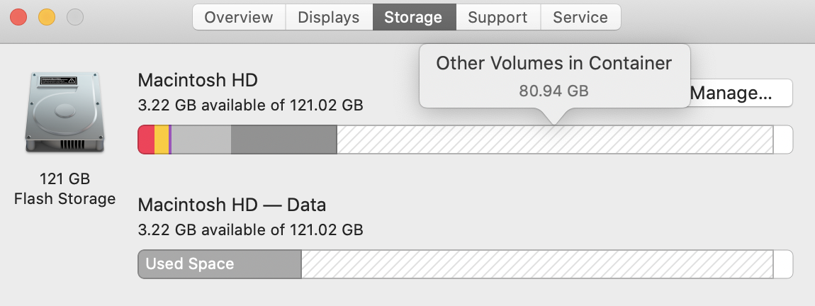Click the dark gray storage bar segment
The height and width of the screenshot is (306, 815).
point(283,140)
